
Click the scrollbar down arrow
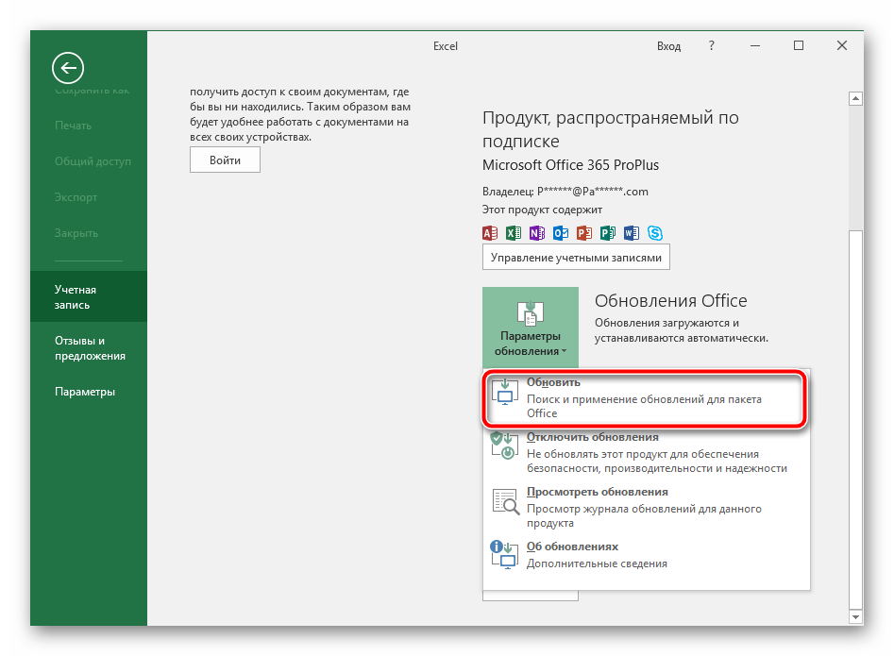coord(855,616)
